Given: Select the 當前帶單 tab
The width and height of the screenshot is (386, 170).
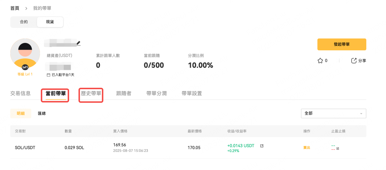Looking at the screenshot, I should click(x=56, y=93).
